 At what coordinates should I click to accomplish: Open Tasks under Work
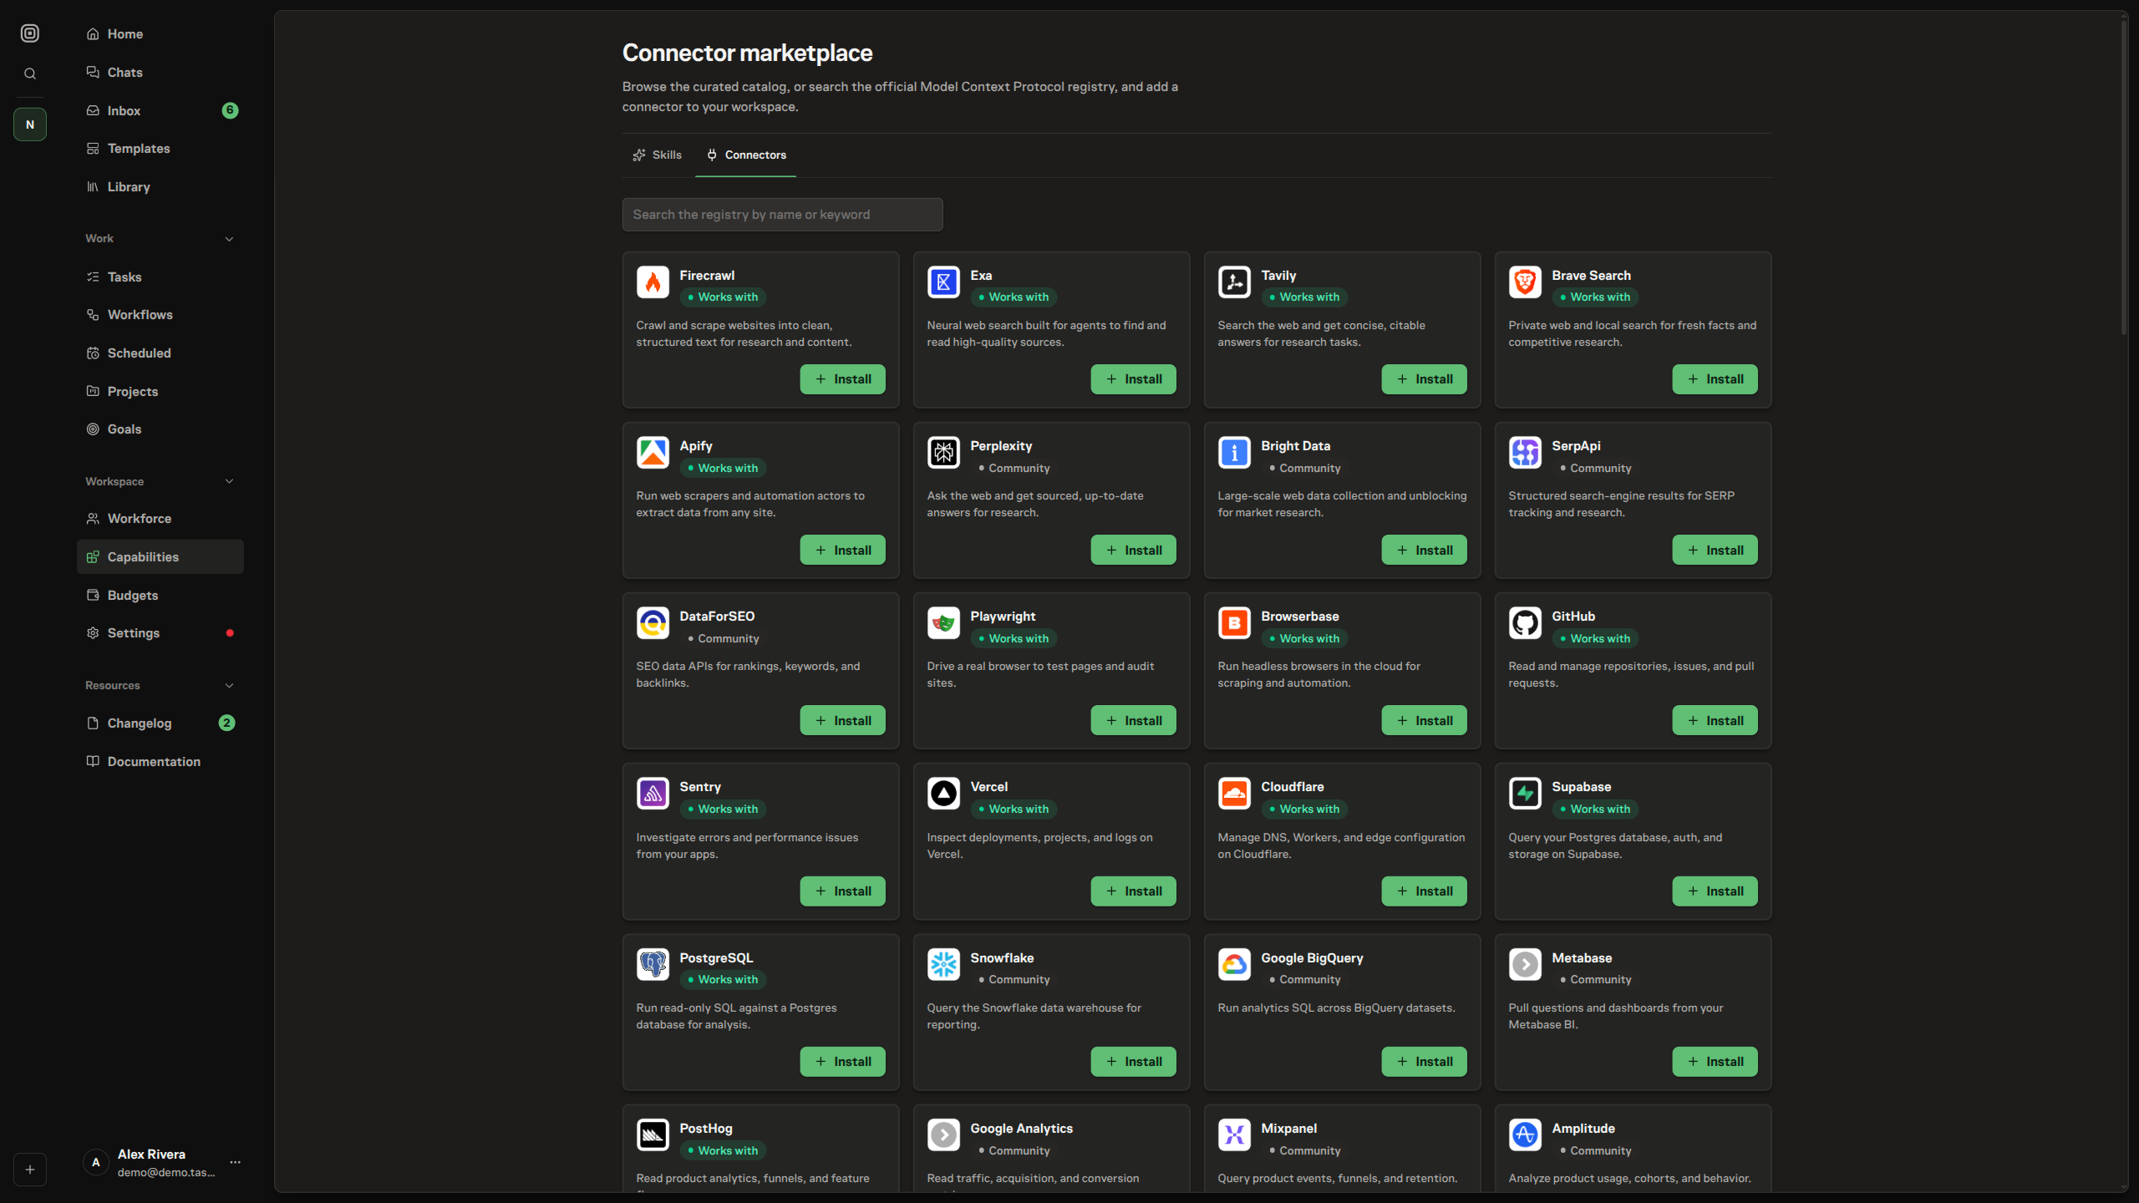click(160, 277)
